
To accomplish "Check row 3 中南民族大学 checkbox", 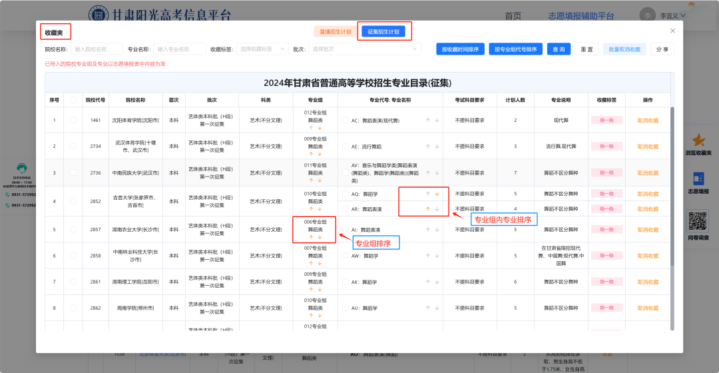I will tap(73, 173).
